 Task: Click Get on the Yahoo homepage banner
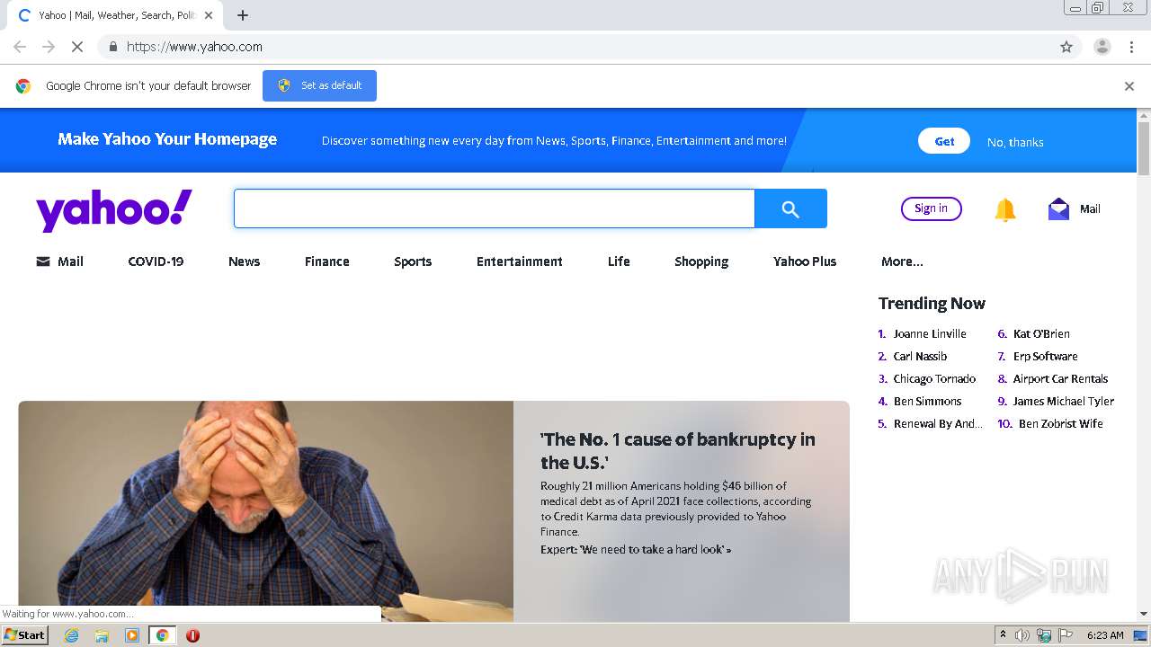coord(944,141)
